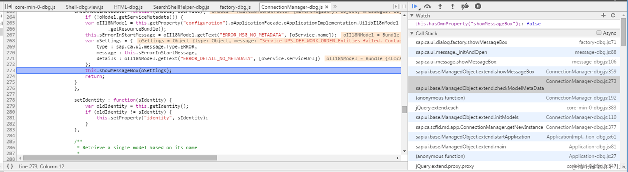Click the vertical scrollbar thumb of code editor
The height and width of the screenshot is (172, 628).
click(x=404, y=109)
